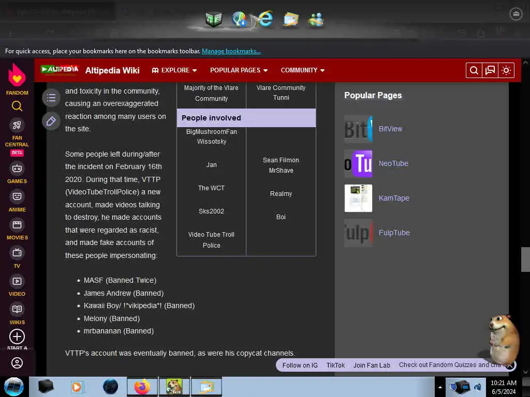The image size is (530, 397).
Task: Click the Altipedia logo image
Action: pos(60,70)
